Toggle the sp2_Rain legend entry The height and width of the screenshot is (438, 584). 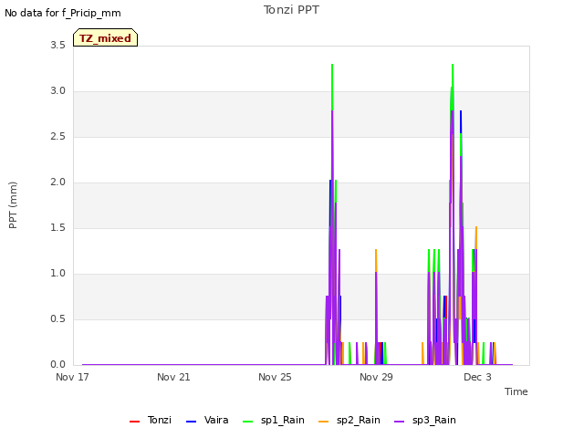pyautogui.click(x=349, y=420)
